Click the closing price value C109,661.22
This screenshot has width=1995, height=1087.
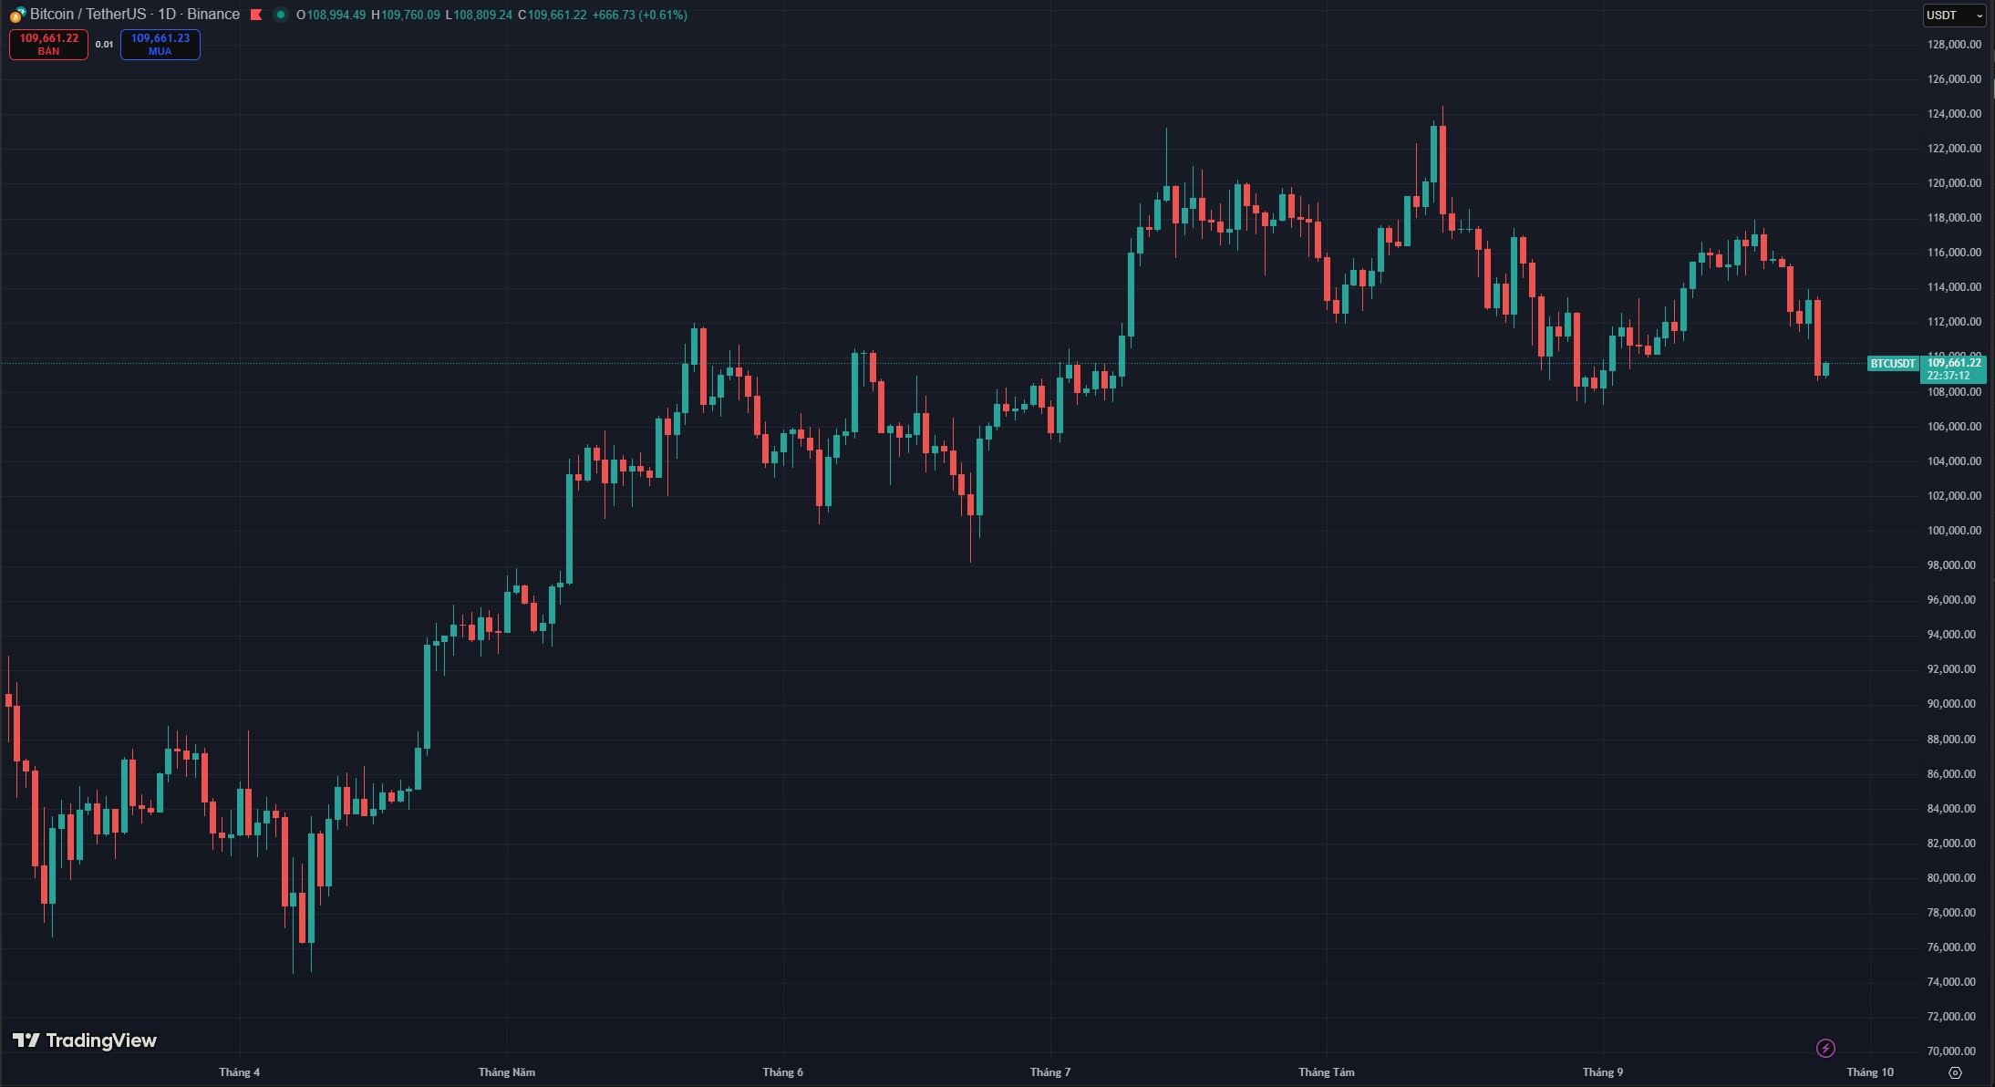pyautogui.click(x=553, y=15)
